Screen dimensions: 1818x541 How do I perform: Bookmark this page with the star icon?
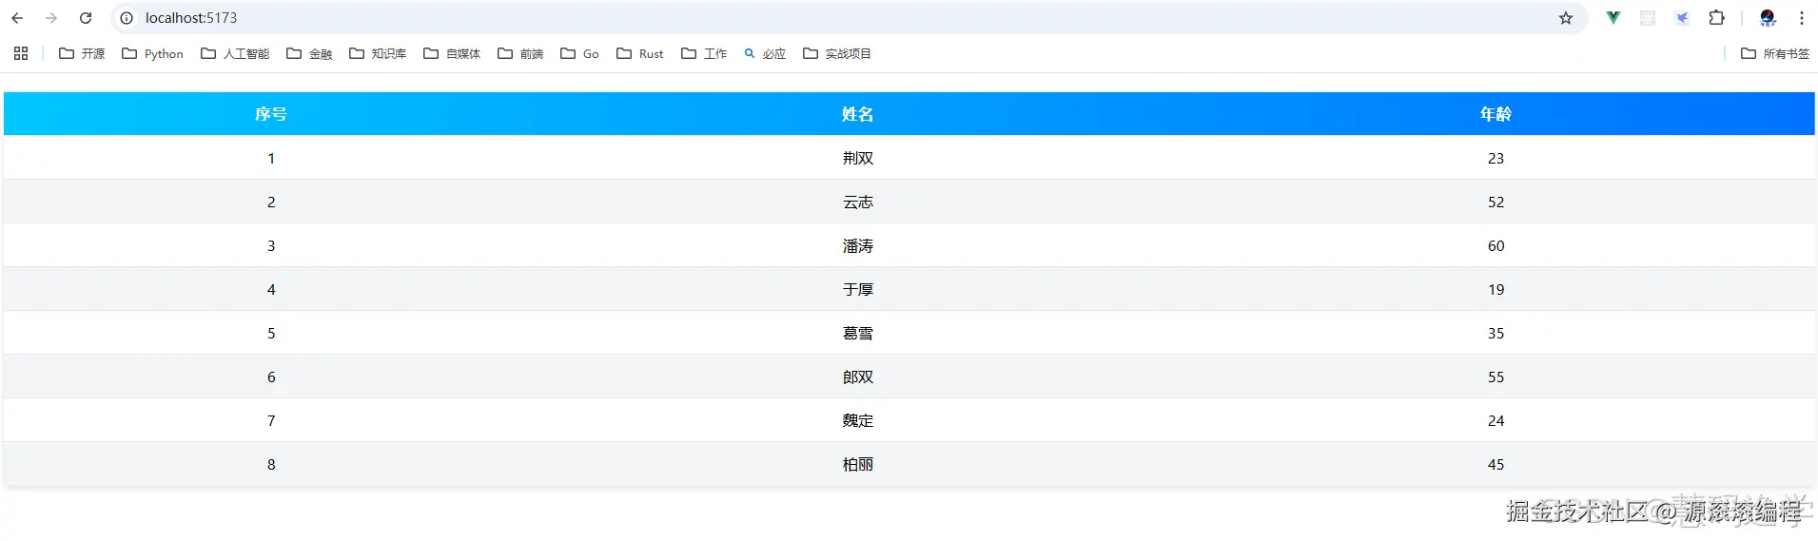click(1566, 18)
